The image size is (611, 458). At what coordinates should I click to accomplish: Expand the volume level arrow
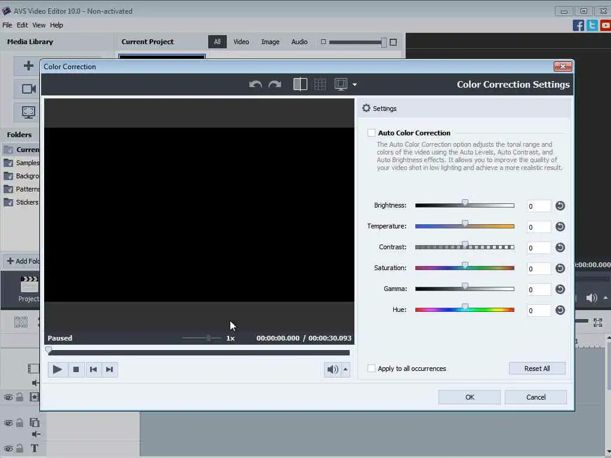pyautogui.click(x=345, y=369)
